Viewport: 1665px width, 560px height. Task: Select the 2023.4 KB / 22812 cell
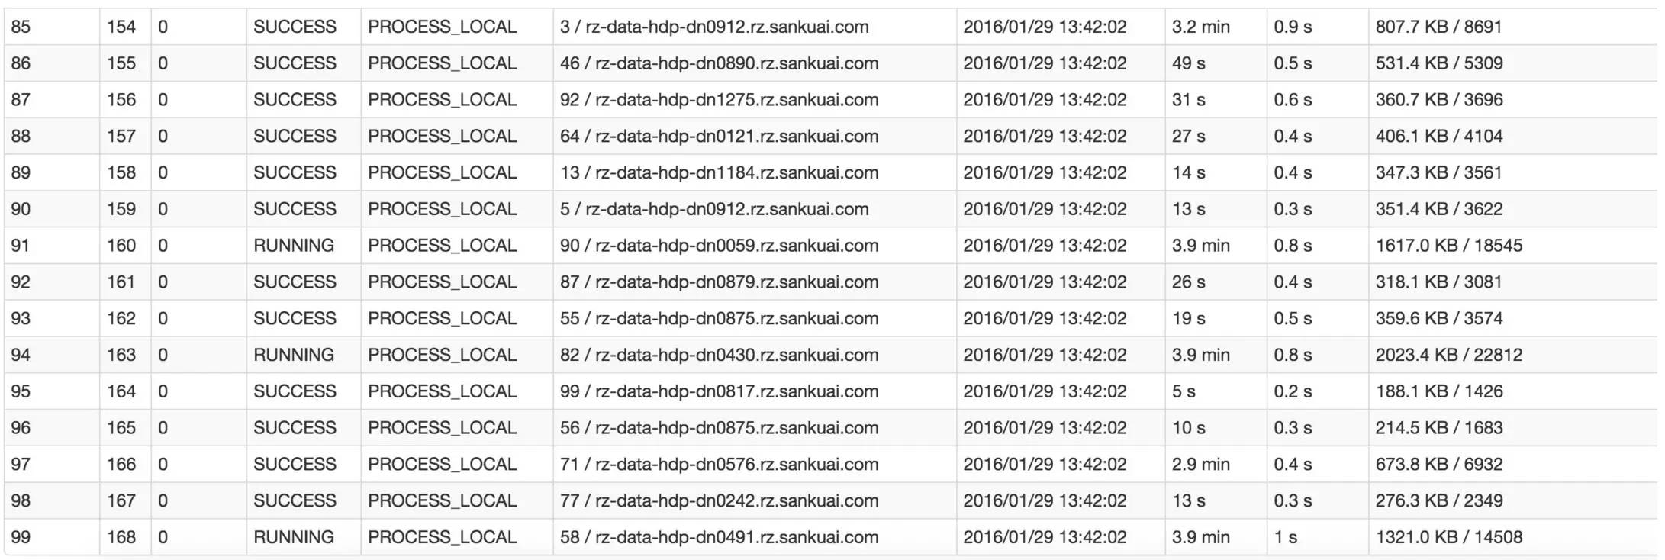coord(1512,355)
